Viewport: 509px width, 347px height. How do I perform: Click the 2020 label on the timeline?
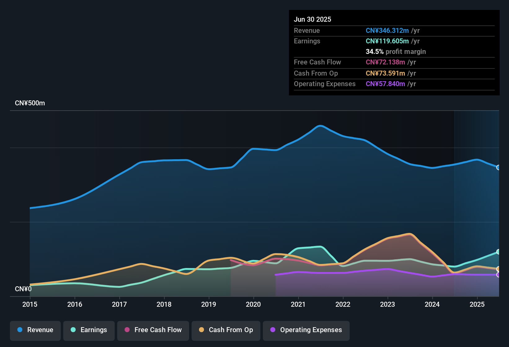pyautogui.click(x=253, y=305)
